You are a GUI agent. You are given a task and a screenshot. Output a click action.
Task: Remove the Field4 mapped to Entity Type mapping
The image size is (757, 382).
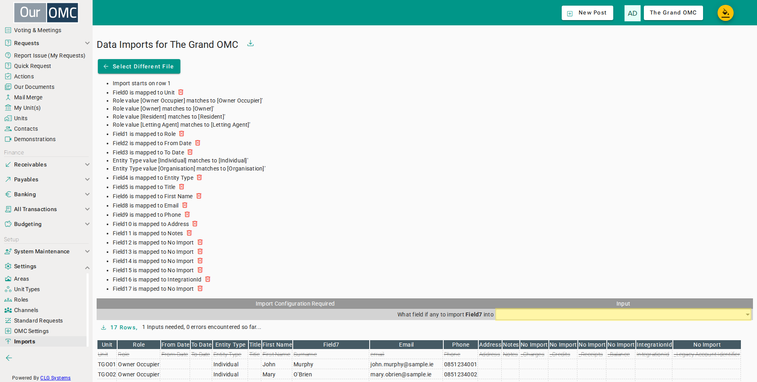(199, 178)
